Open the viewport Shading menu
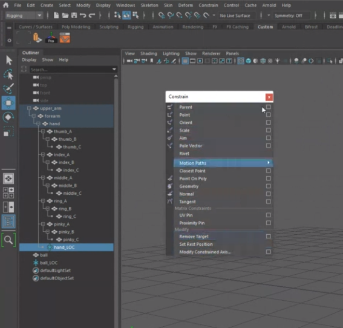 pos(149,53)
